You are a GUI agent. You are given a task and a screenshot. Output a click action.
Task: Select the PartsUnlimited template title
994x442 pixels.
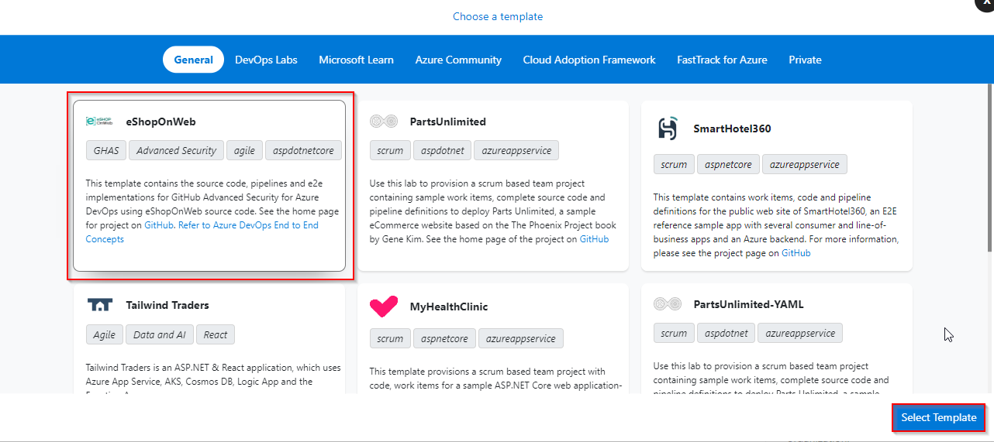point(447,122)
